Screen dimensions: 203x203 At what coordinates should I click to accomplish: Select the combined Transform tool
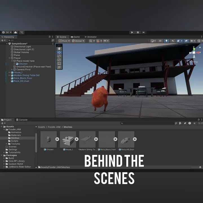[x=59, y=67]
